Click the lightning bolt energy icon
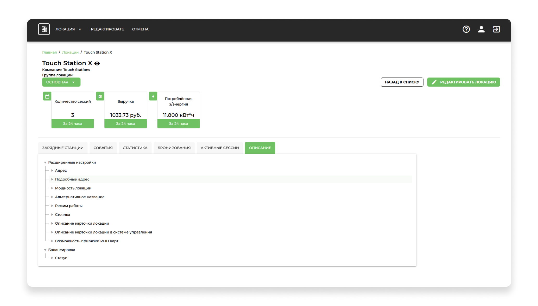Viewport: 538px width, 306px height. tap(153, 96)
